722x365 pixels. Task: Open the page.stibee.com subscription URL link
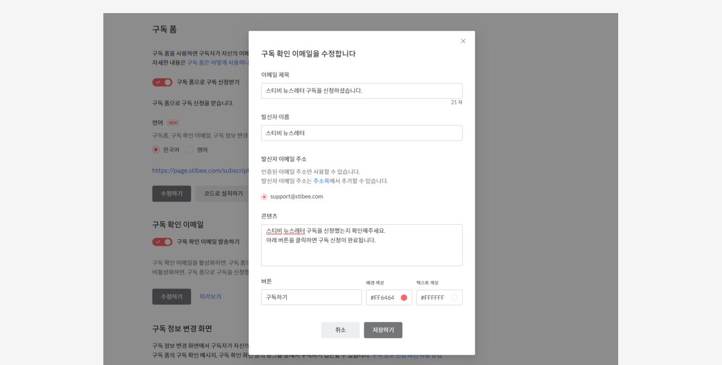(200, 170)
